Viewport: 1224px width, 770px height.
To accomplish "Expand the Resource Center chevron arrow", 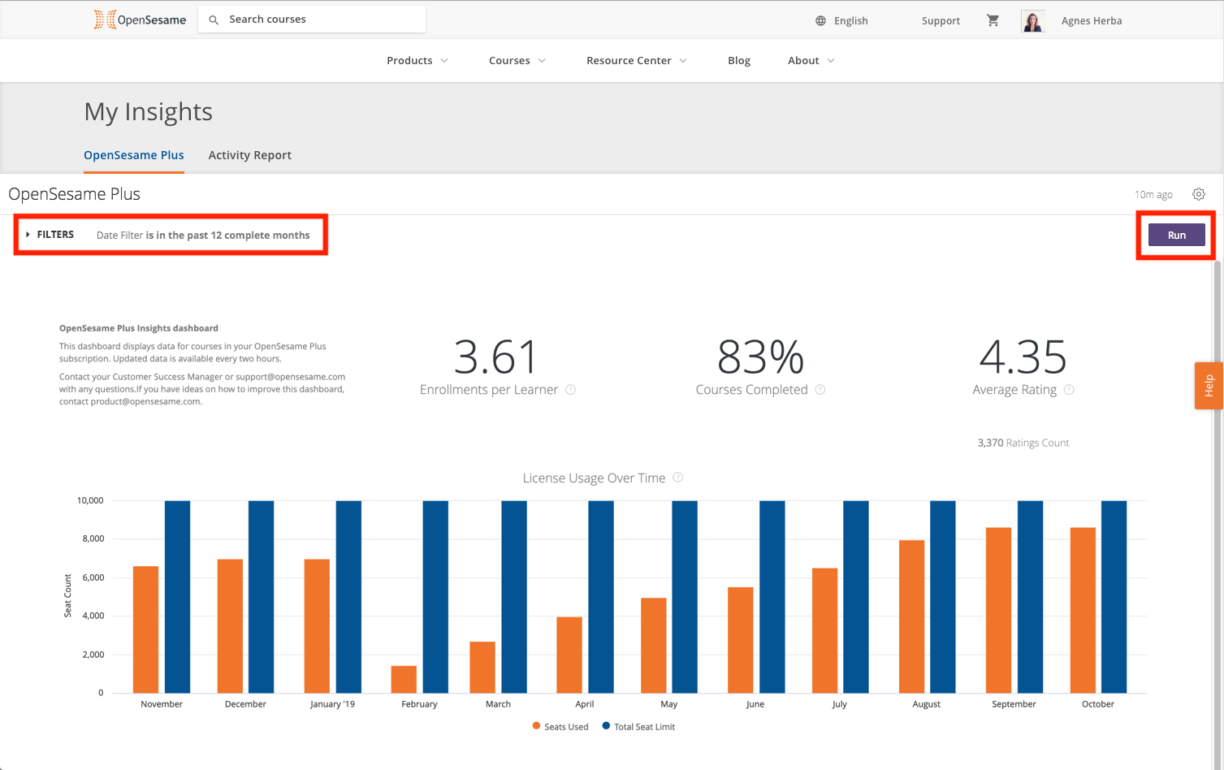I will pyautogui.click(x=683, y=61).
